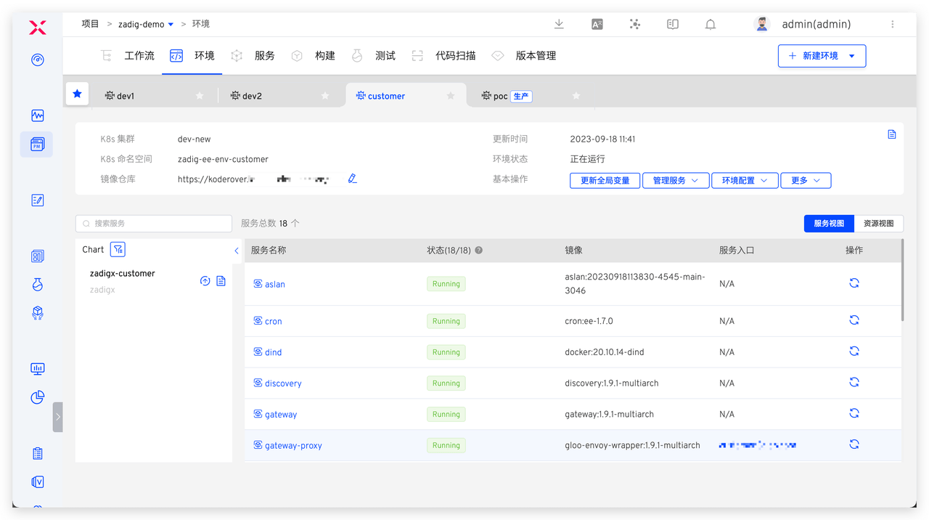This screenshot has height=520, width=929.
Task: Click the 更新全局变量 button
Action: point(605,180)
